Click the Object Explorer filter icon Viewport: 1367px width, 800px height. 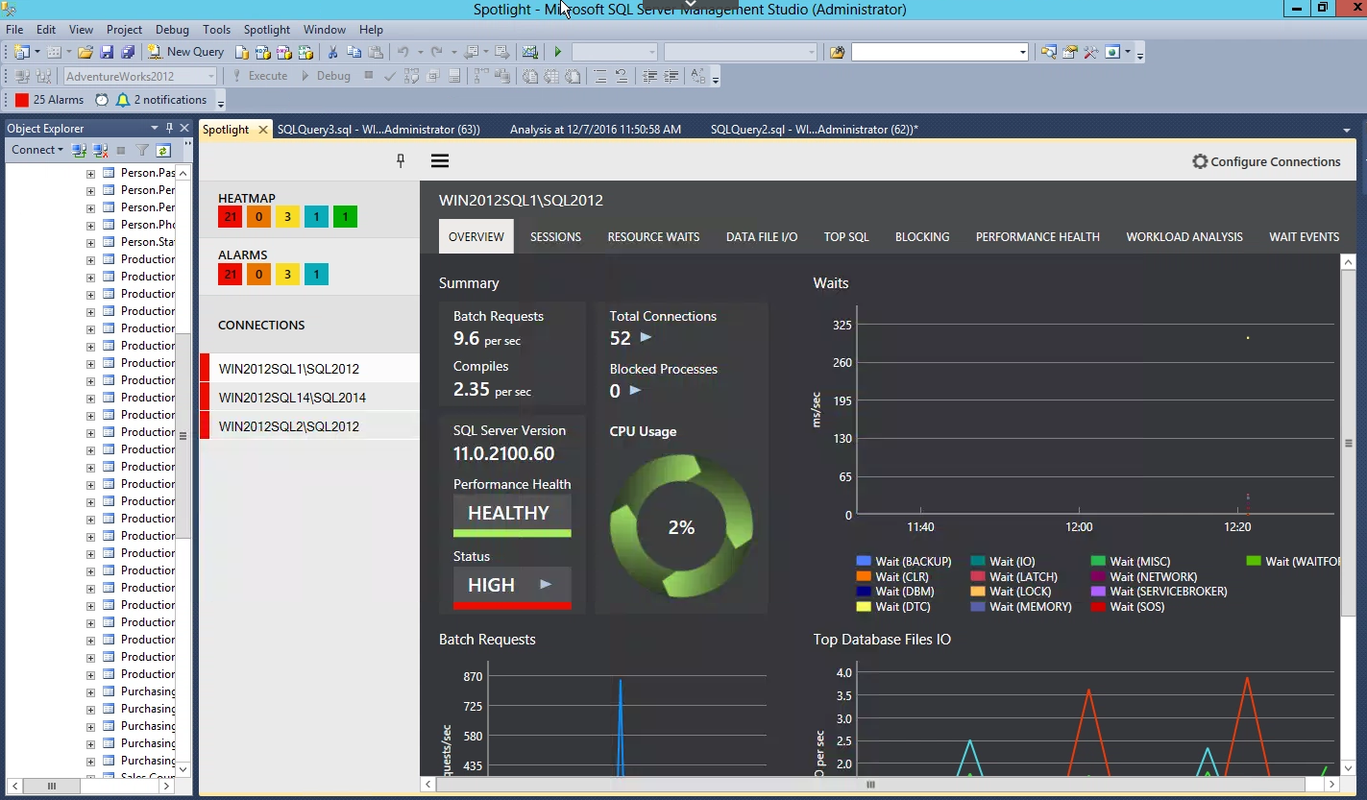tap(142, 150)
